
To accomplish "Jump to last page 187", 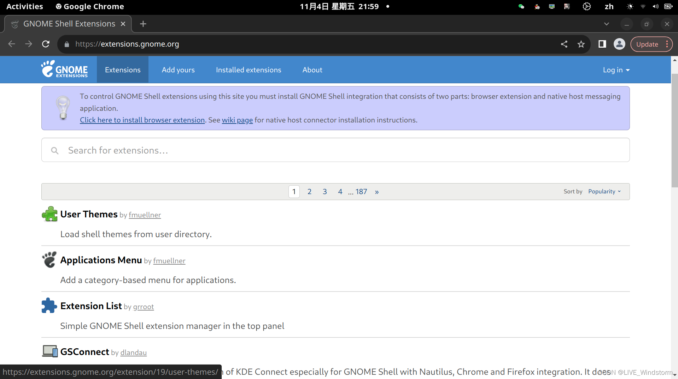I will [361, 192].
